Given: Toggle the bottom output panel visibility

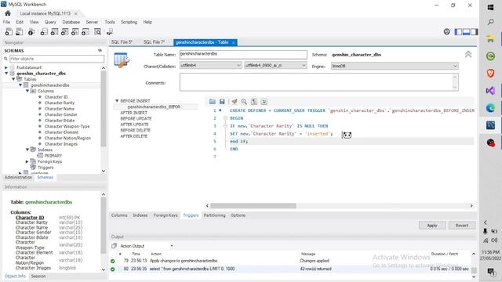Looking at the screenshot, I should click(467, 31).
